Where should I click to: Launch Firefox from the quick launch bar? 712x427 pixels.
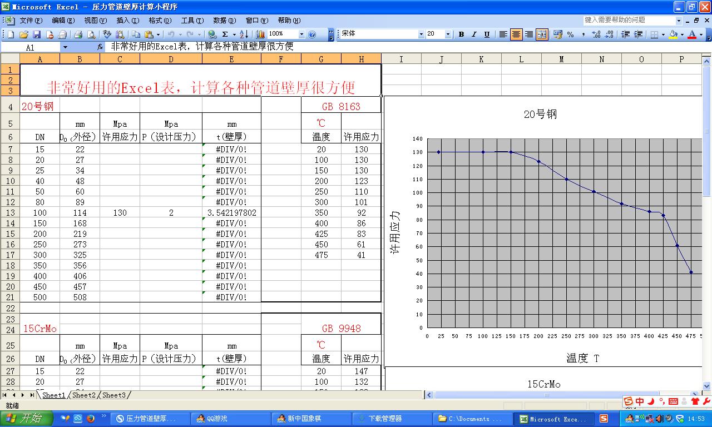coord(90,419)
